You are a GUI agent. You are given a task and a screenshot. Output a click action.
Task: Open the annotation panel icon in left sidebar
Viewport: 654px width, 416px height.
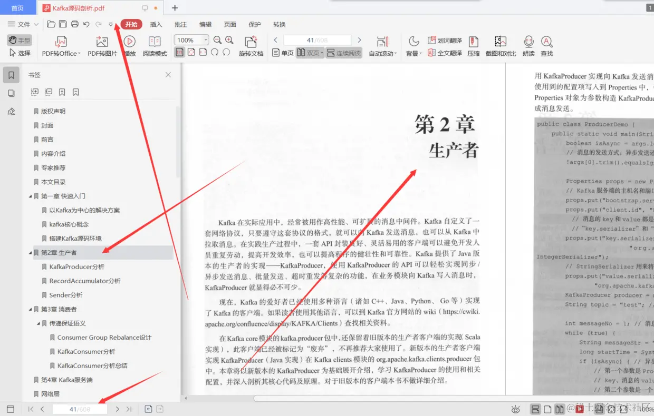pyautogui.click(x=11, y=111)
